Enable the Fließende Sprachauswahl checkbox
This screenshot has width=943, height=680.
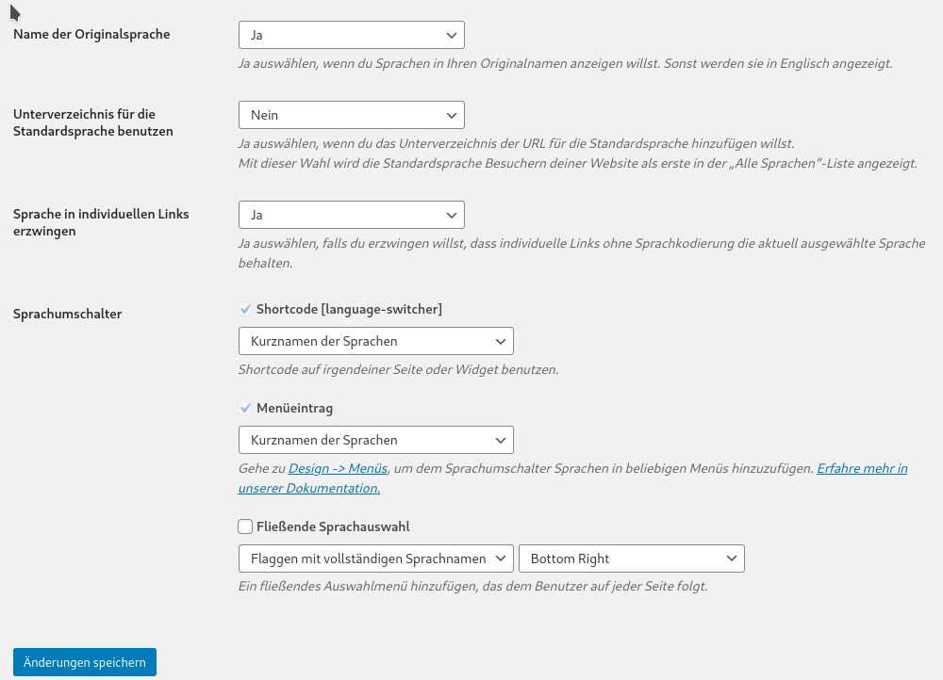click(246, 527)
